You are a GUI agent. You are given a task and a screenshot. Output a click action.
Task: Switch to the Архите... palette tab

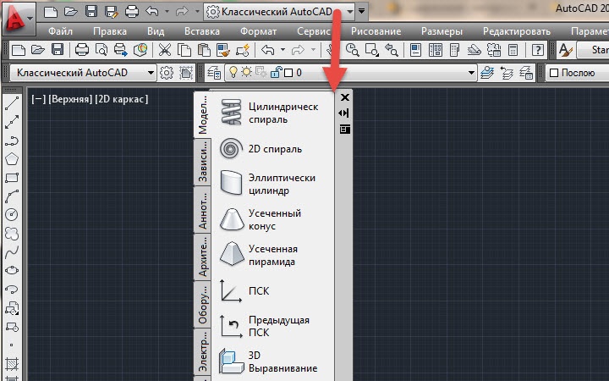[x=202, y=257]
